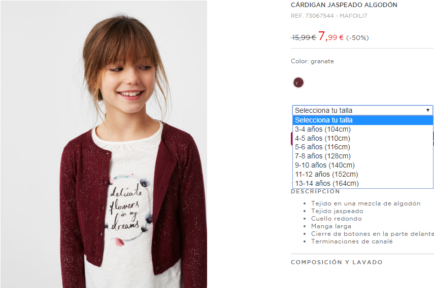
Task: Choose size 3-4 años (104cm)
Action: coord(362,129)
